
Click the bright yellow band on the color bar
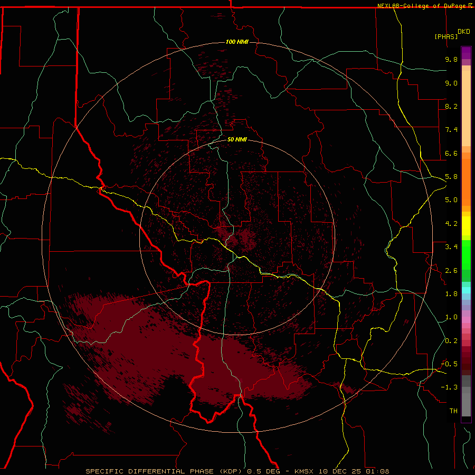click(466, 226)
